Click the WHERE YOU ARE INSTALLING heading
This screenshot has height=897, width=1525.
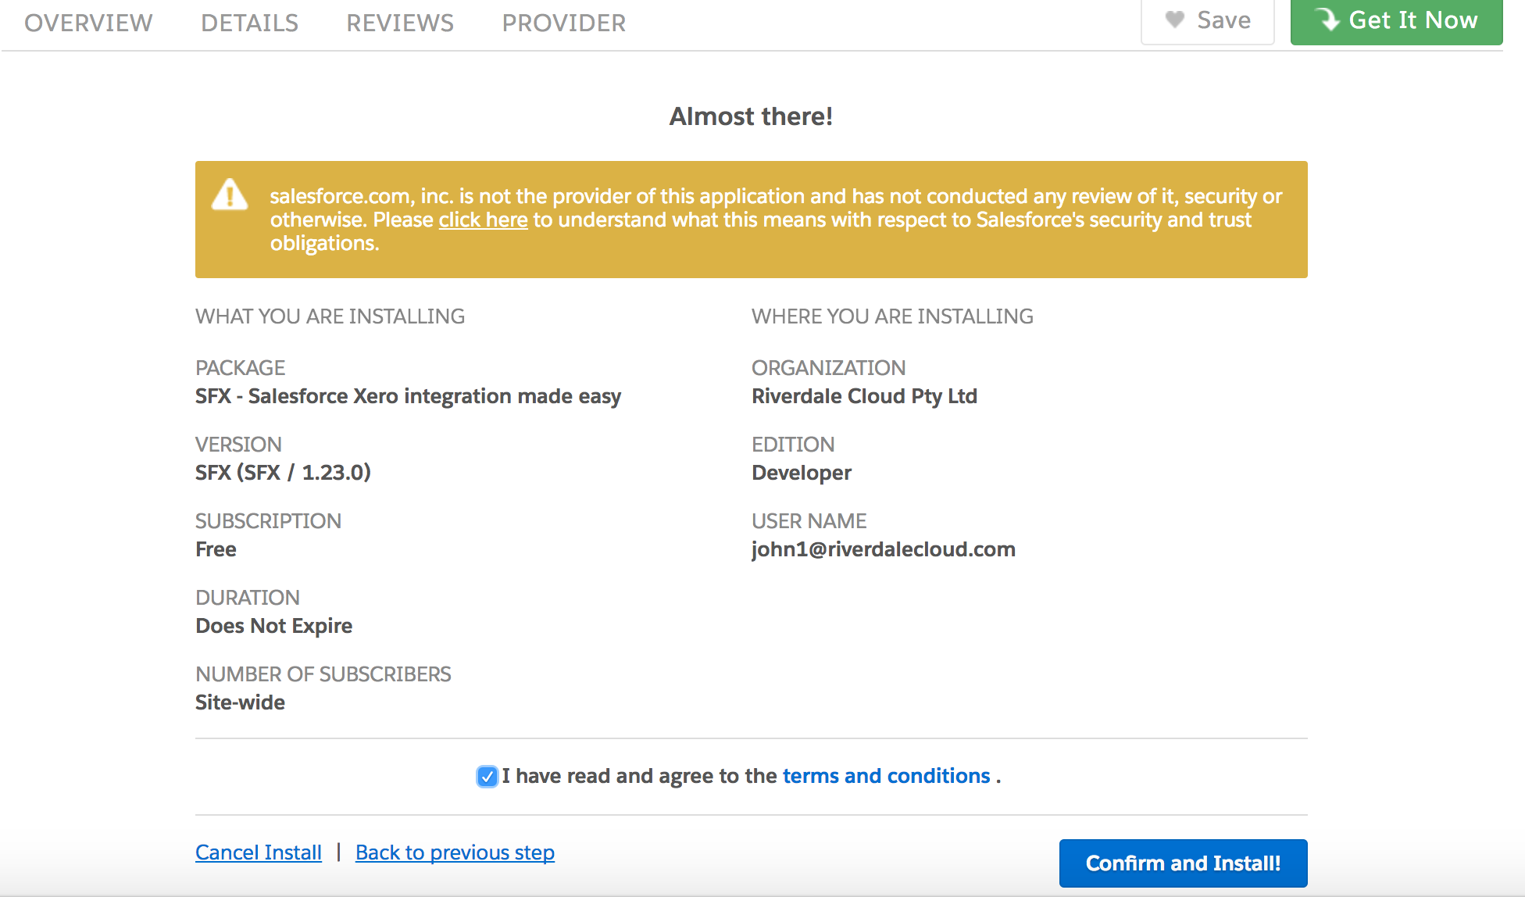pyautogui.click(x=892, y=316)
